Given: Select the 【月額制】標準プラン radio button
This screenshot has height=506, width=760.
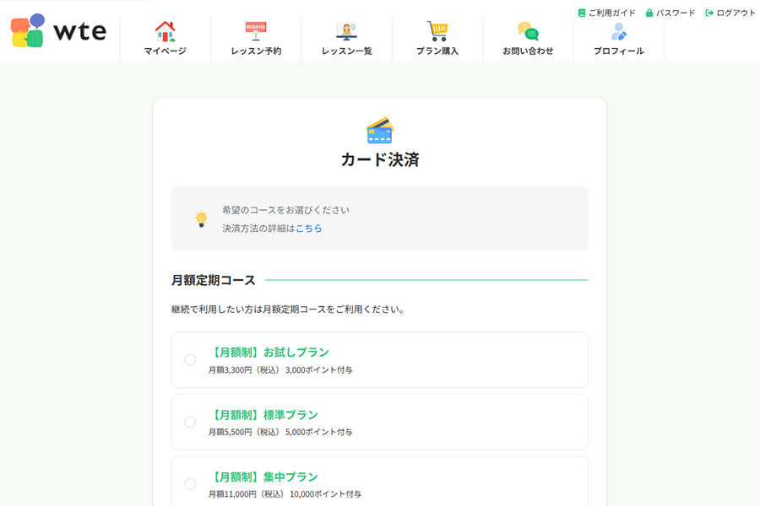Looking at the screenshot, I should [188, 422].
